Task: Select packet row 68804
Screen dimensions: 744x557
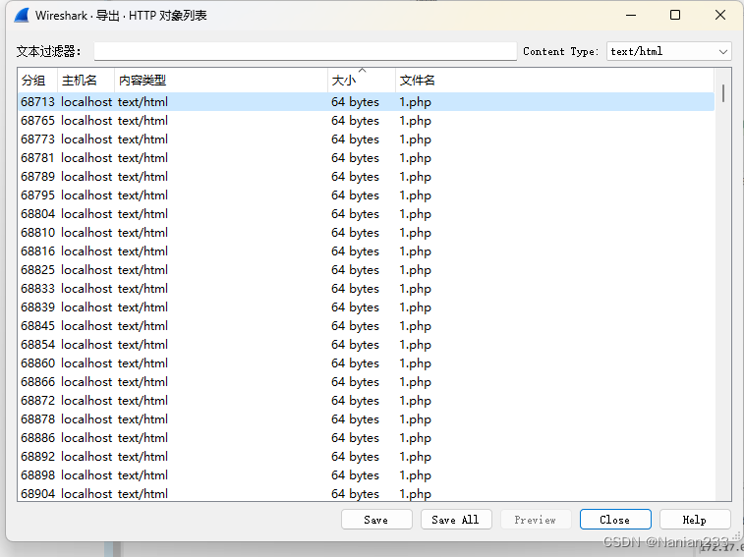Action: pyautogui.click(x=366, y=214)
